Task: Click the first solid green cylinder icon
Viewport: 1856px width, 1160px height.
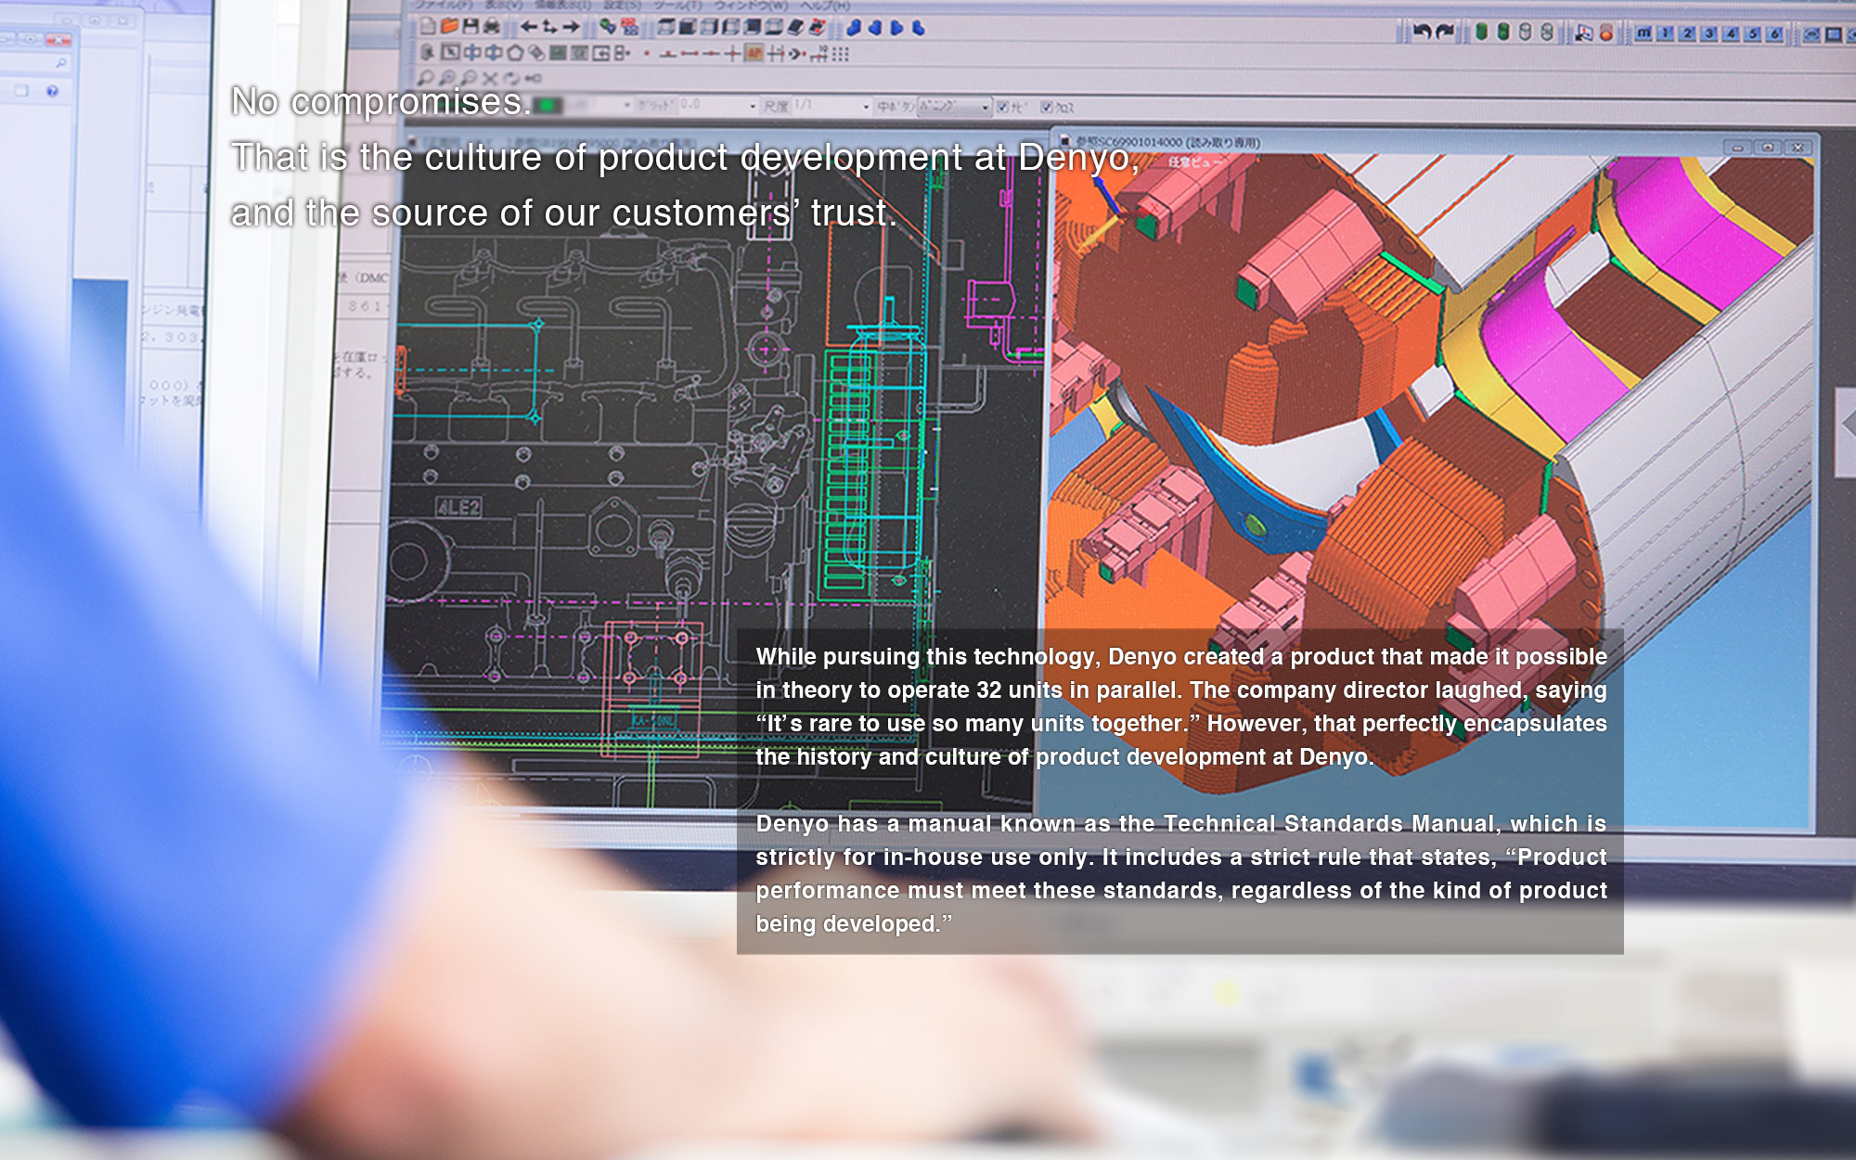Action: 1481,32
